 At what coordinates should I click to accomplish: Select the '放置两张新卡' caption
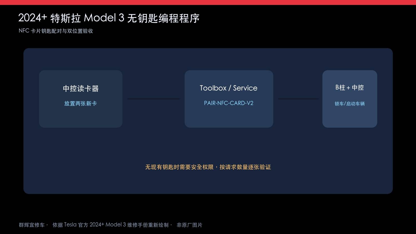[x=81, y=103]
